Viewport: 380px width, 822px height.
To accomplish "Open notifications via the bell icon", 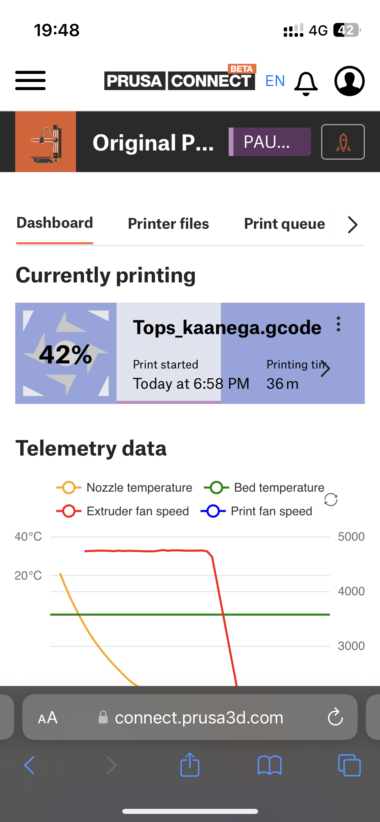I will [306, 82].
